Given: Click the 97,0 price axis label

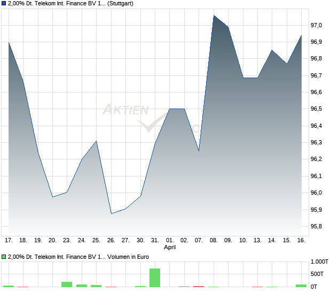Looking at the screenshot, I should pyautogui.click(x=316, y=25).
